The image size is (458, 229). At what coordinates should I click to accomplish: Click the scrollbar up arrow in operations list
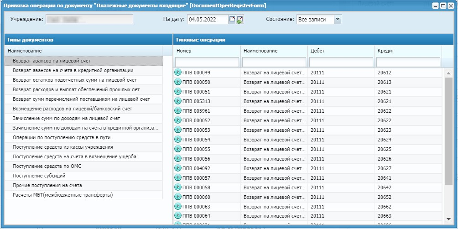click(448, 73)
